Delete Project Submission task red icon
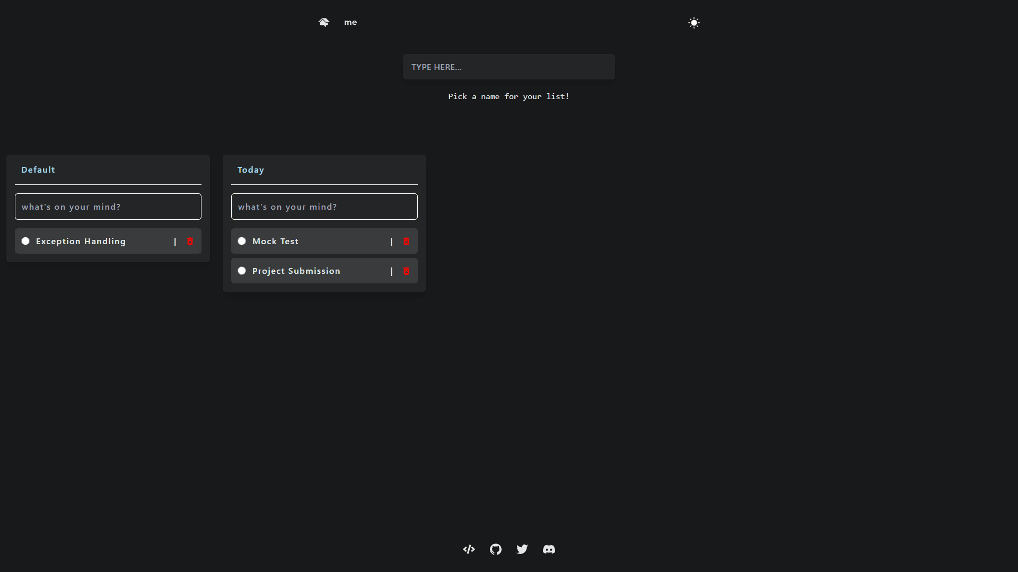The width and height of the screenshot is (1018, 572). tap(406, 271)
